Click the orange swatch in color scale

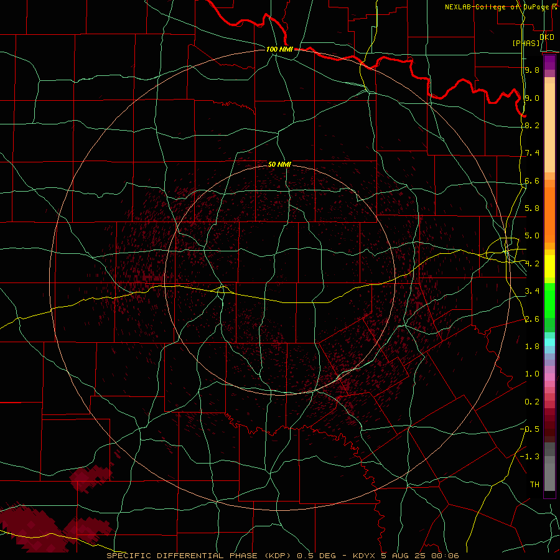[549, 214]
